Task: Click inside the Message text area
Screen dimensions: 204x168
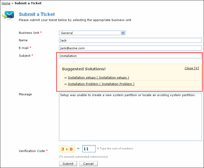Action: [130, 117]
